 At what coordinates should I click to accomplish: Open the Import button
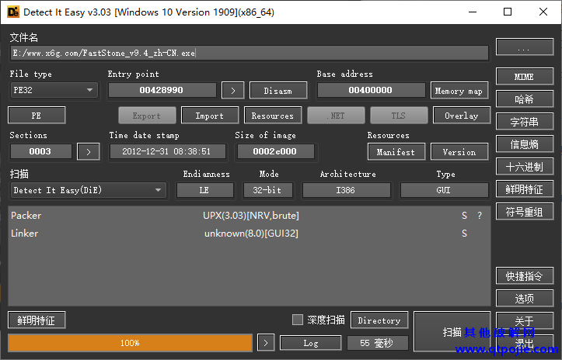tap(210, 116)
